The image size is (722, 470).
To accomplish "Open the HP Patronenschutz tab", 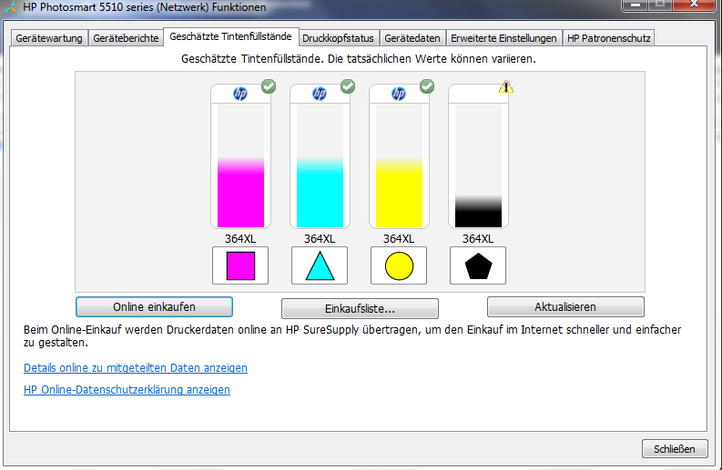I will (x=609, y=38).
